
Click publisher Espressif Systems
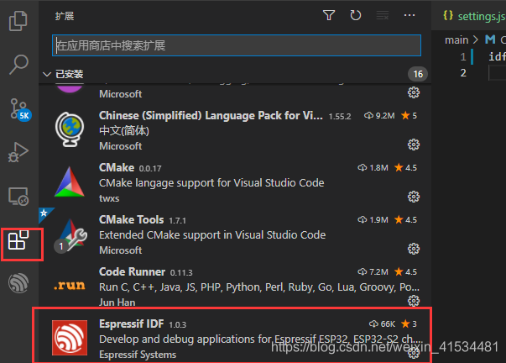[138, 355]
